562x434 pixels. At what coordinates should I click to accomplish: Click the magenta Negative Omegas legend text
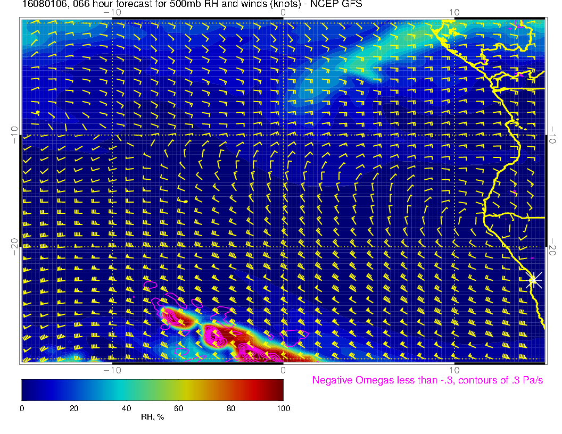click(427, 380)
